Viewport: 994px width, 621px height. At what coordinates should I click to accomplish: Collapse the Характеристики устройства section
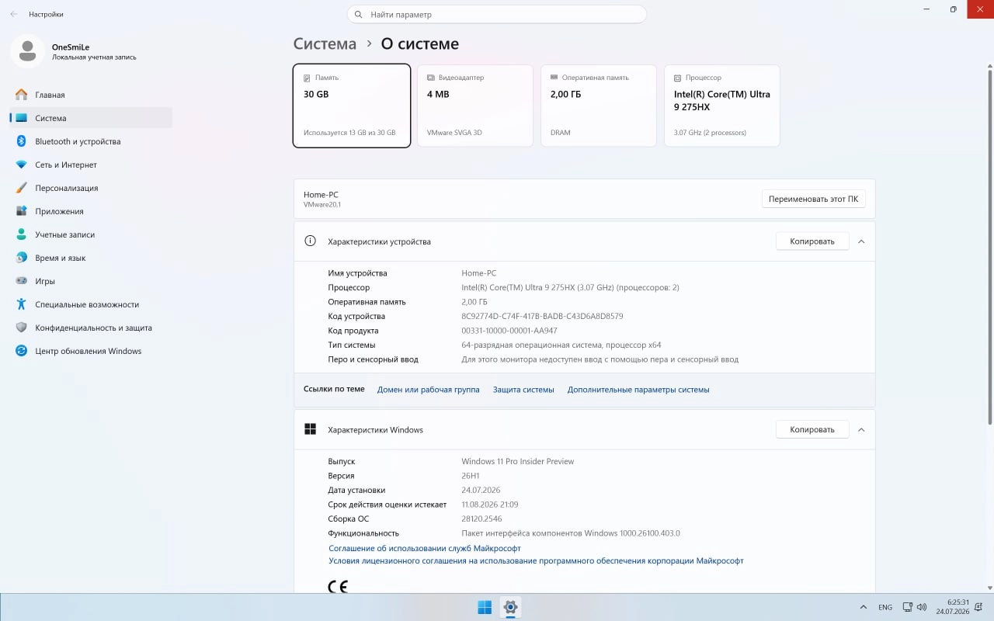861,241
